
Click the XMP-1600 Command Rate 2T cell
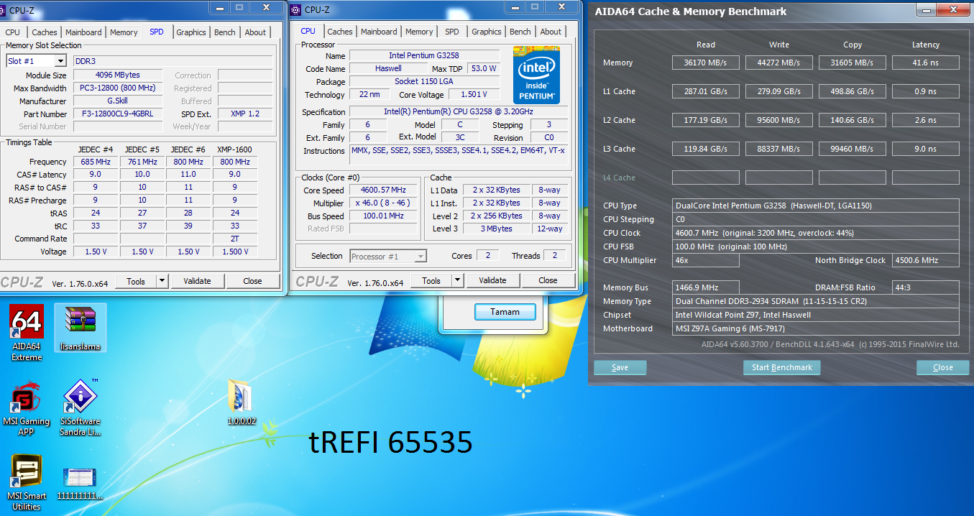[235, 239]
